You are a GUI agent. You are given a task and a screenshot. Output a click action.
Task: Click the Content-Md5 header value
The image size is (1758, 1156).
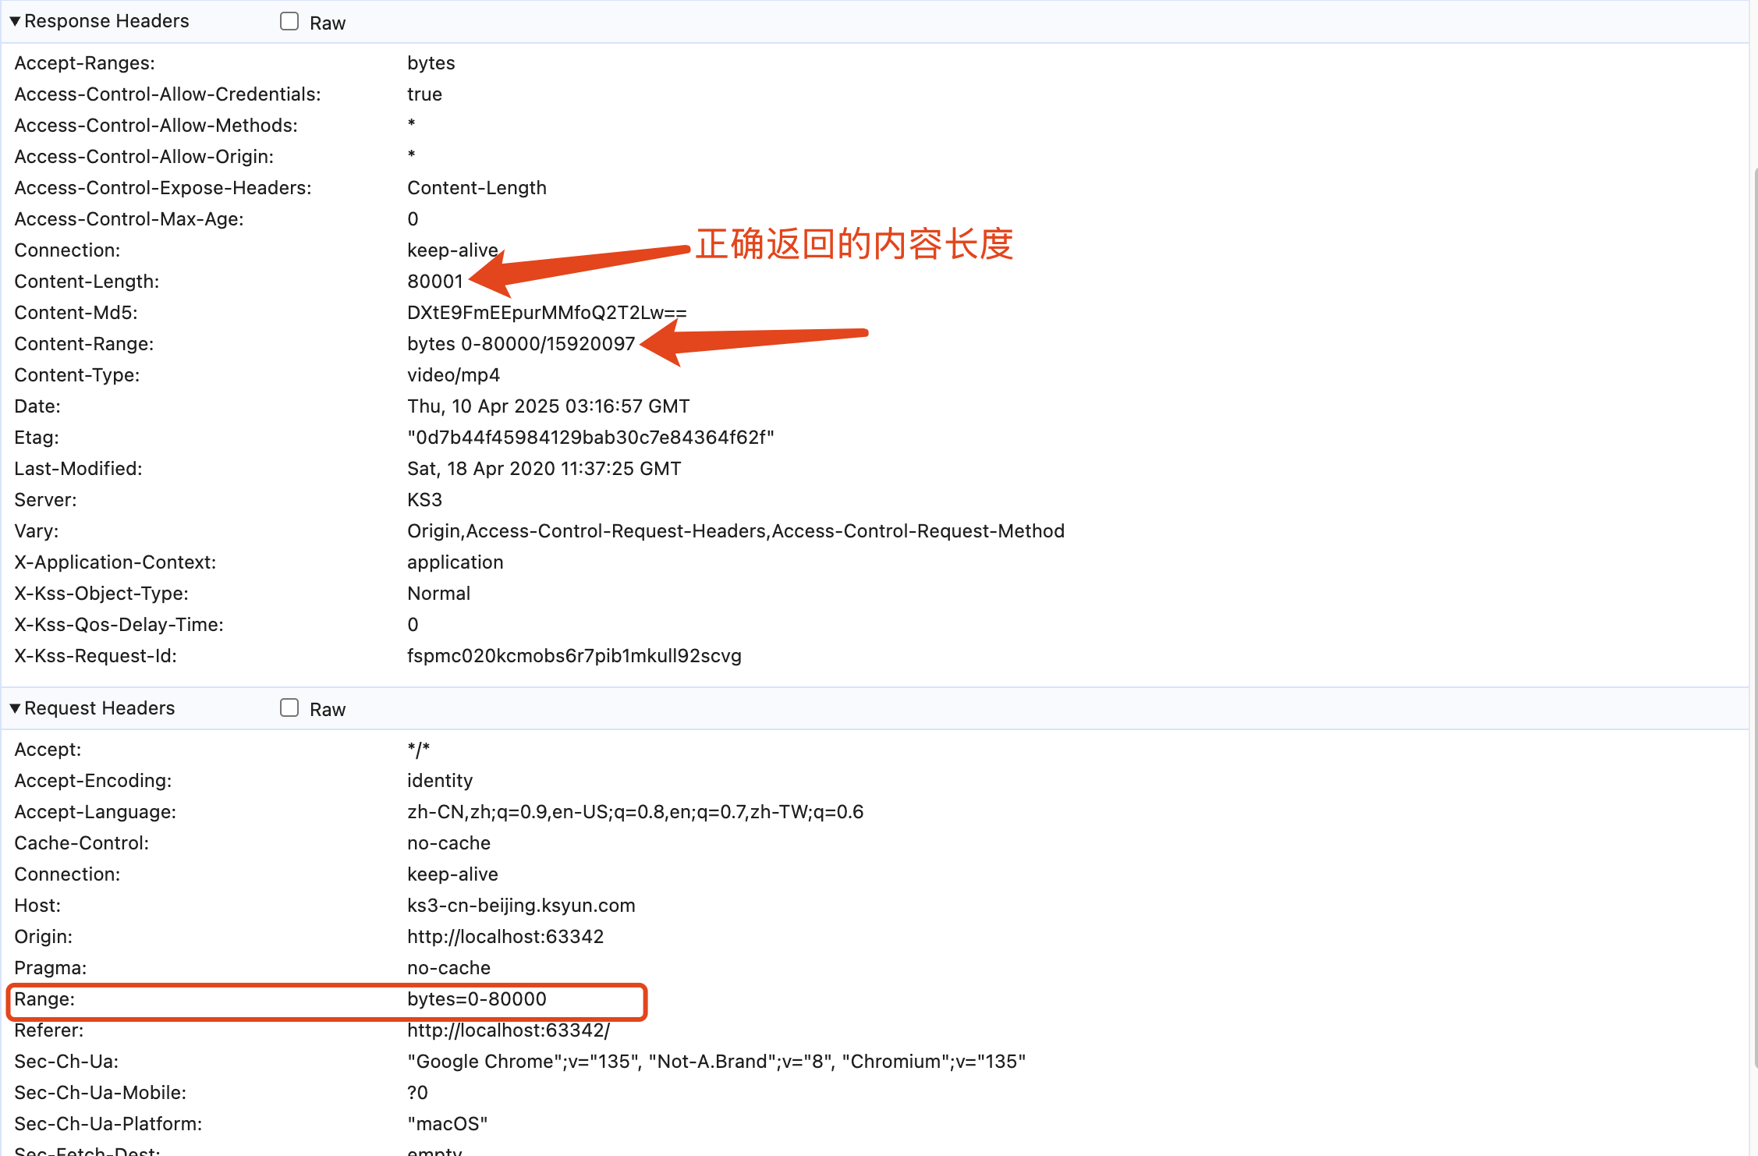pos(546,313)
